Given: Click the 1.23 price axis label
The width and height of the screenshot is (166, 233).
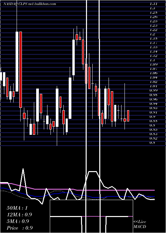Looking at the screenshot, I should click(153, 26).
